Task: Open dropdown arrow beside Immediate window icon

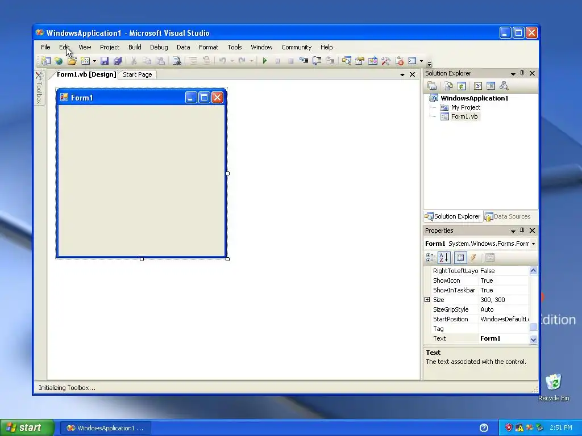Action: [x=421, y=61]
